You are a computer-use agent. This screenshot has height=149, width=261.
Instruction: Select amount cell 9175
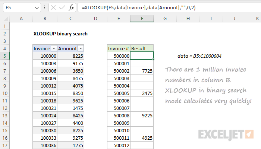71,64
